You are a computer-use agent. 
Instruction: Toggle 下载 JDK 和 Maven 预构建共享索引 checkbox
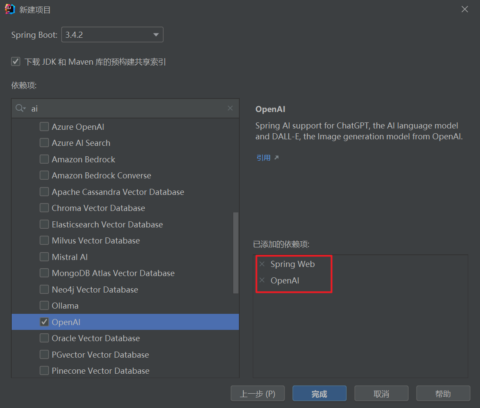16,62
